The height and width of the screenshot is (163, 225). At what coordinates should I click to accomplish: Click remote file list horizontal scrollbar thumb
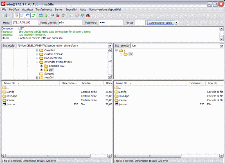150,155
